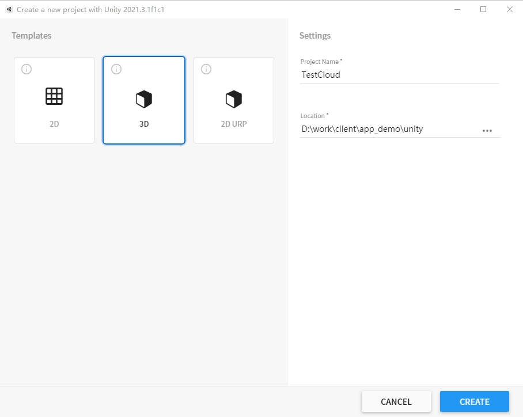Click the blue CREATE button

(x=474, y=401)
